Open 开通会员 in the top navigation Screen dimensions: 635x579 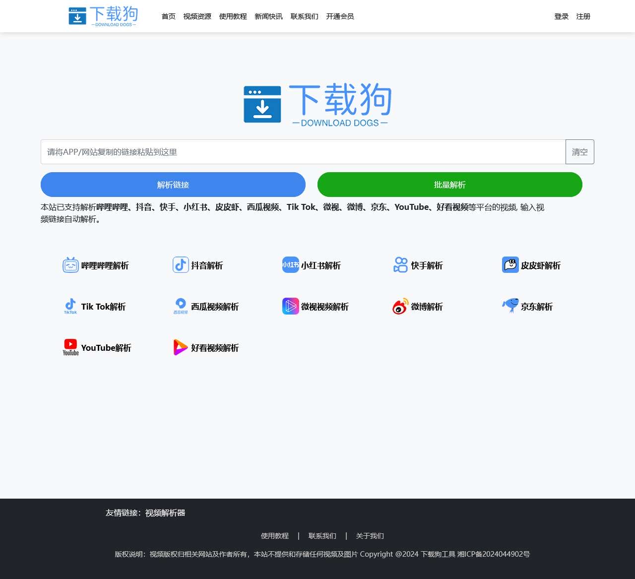pyautogui.click(x=340, y=16)
